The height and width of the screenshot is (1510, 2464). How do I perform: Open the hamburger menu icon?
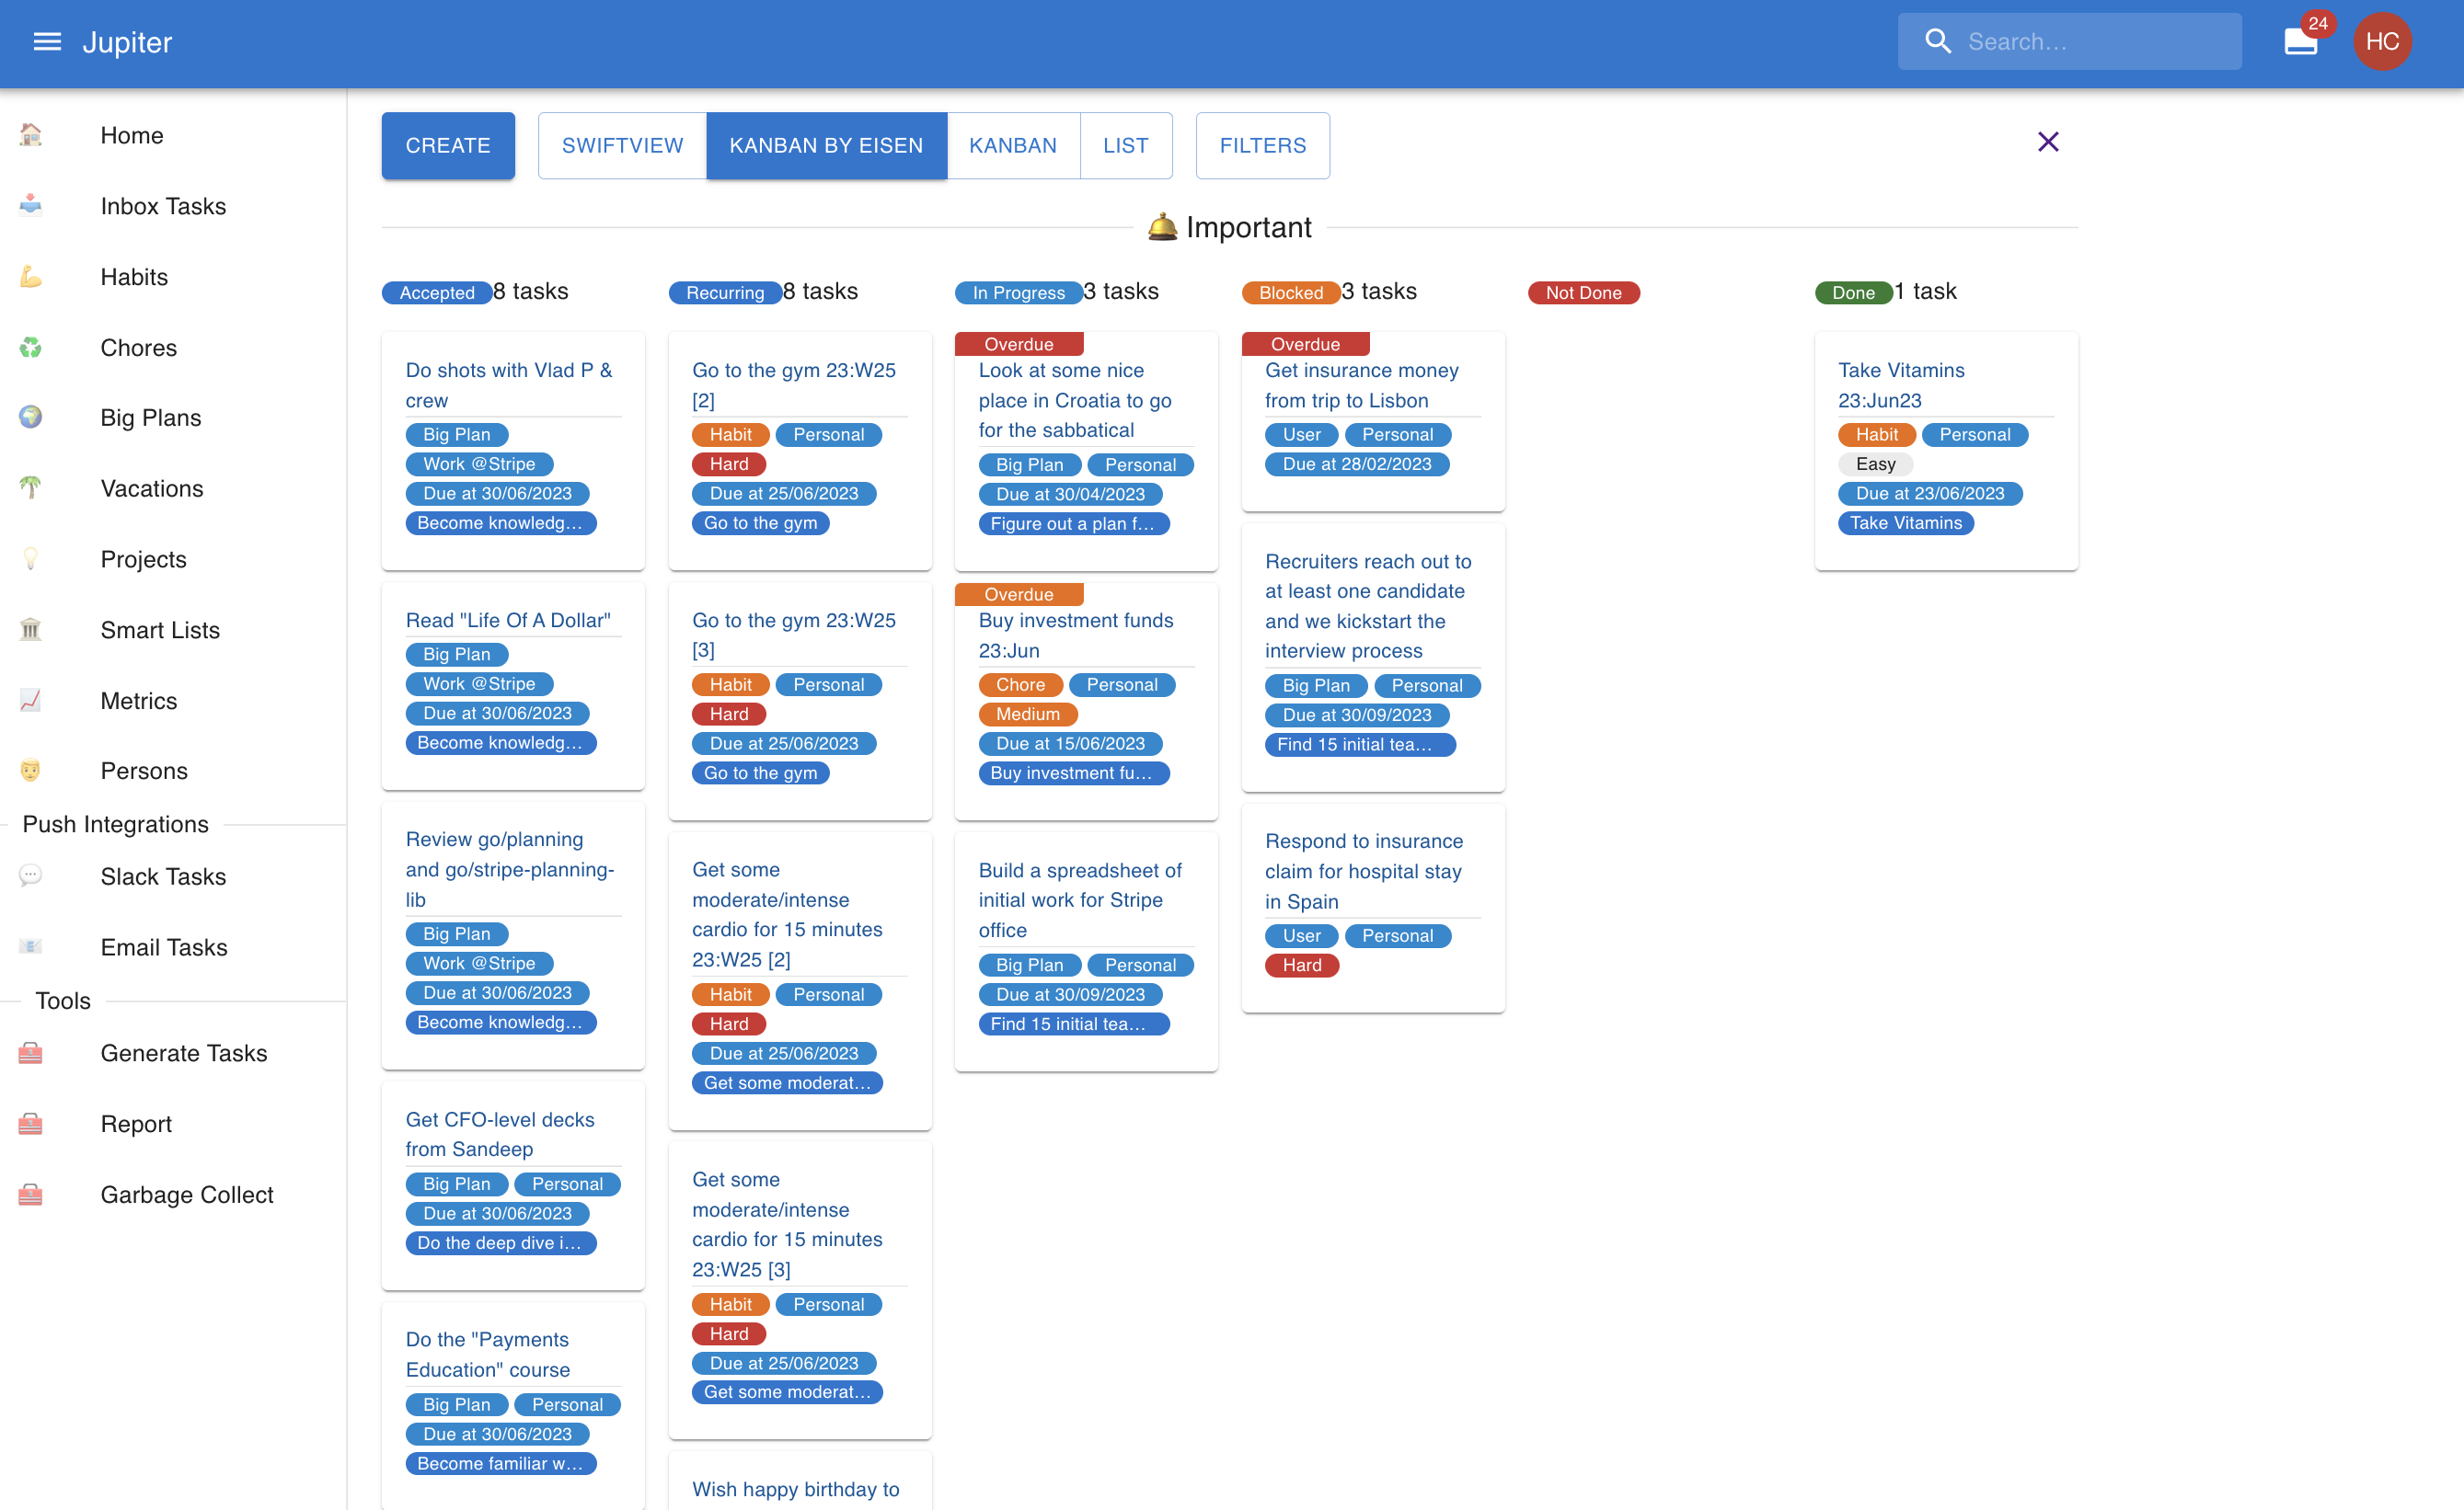point(47,42)
